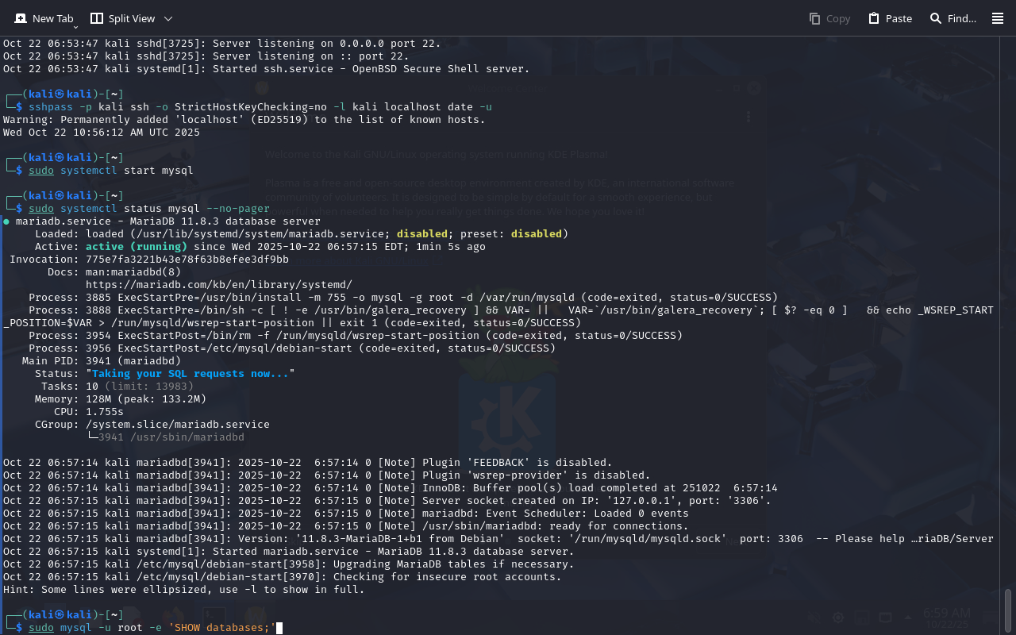1016x635 pixels.
Task: Click the Copy toolbar icon
Action: click(x=815, y=18)
